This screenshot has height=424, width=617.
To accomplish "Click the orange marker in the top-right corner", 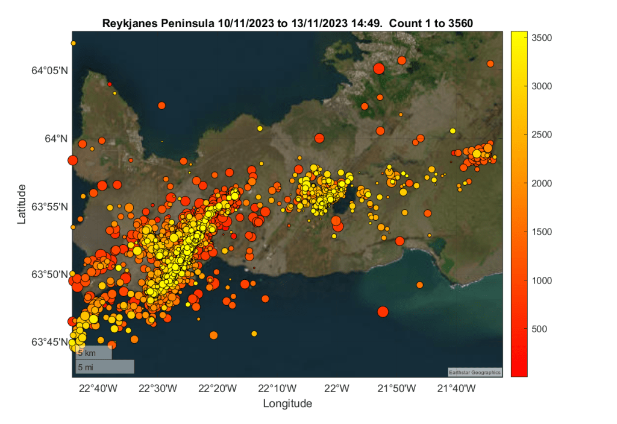I will pos(490,63).
